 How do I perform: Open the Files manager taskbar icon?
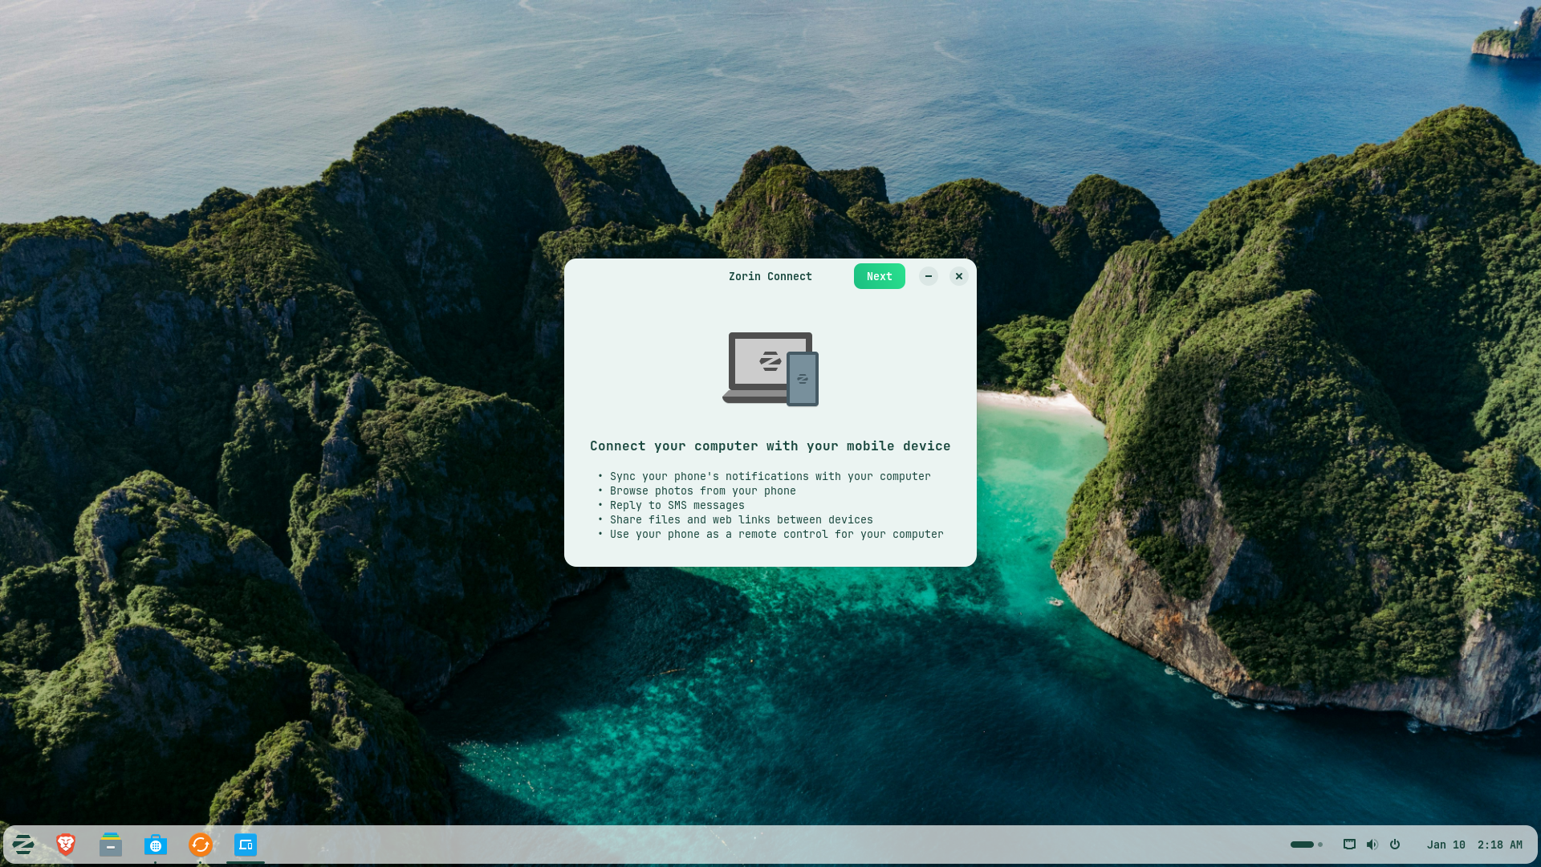111,845
